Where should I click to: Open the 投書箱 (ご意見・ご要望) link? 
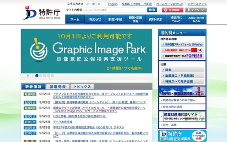tap(137, 4)
